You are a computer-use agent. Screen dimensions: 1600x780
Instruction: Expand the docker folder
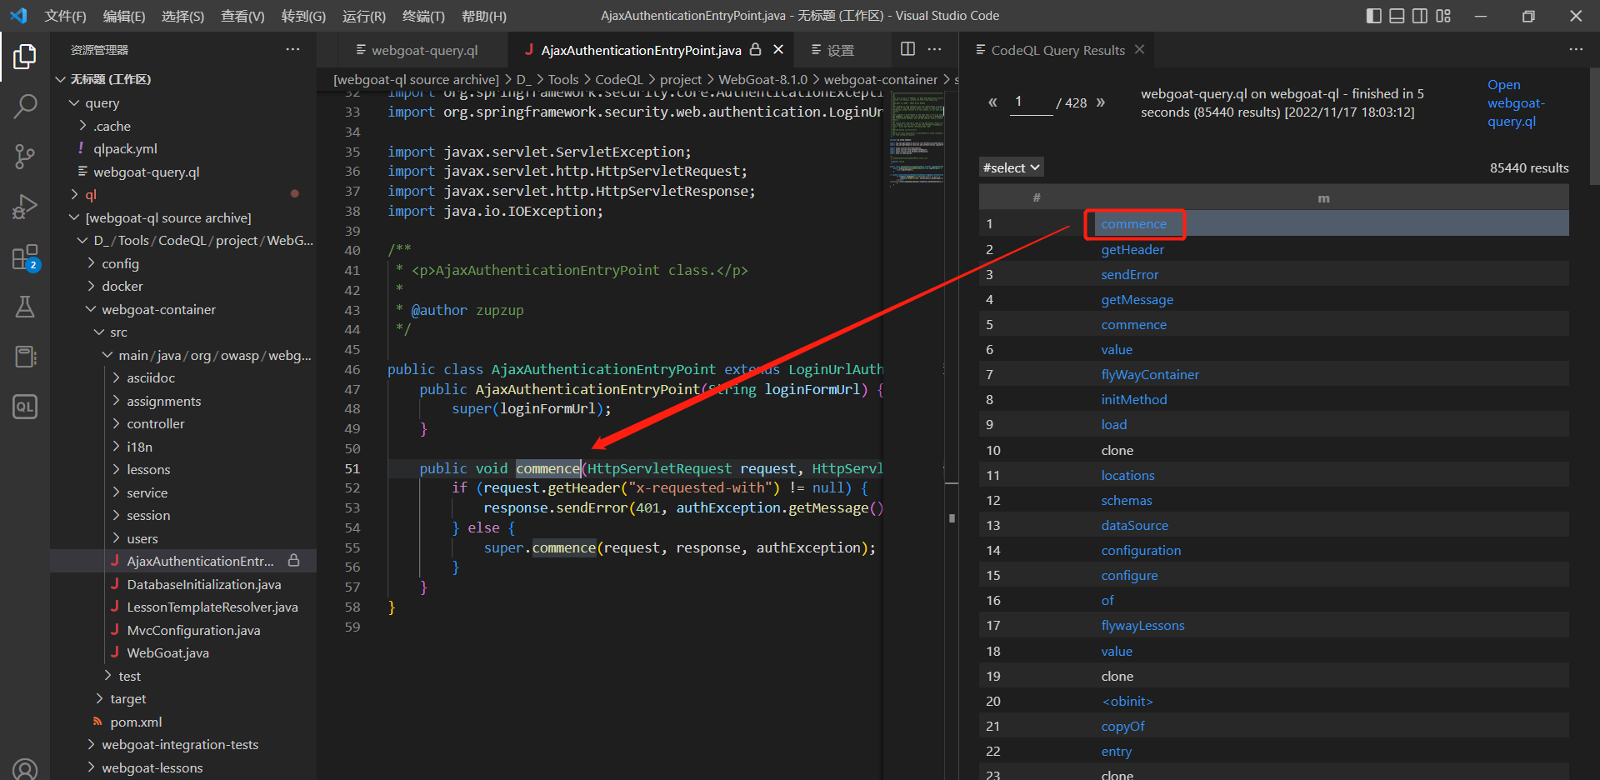92,286
